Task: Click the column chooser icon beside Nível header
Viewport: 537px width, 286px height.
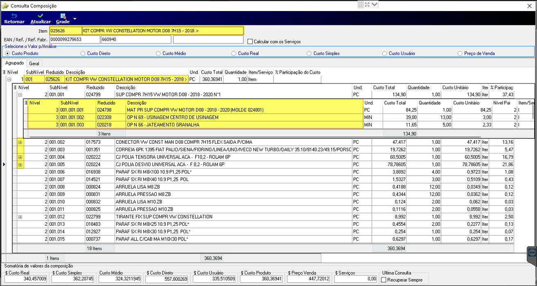Action: (4, 72)
